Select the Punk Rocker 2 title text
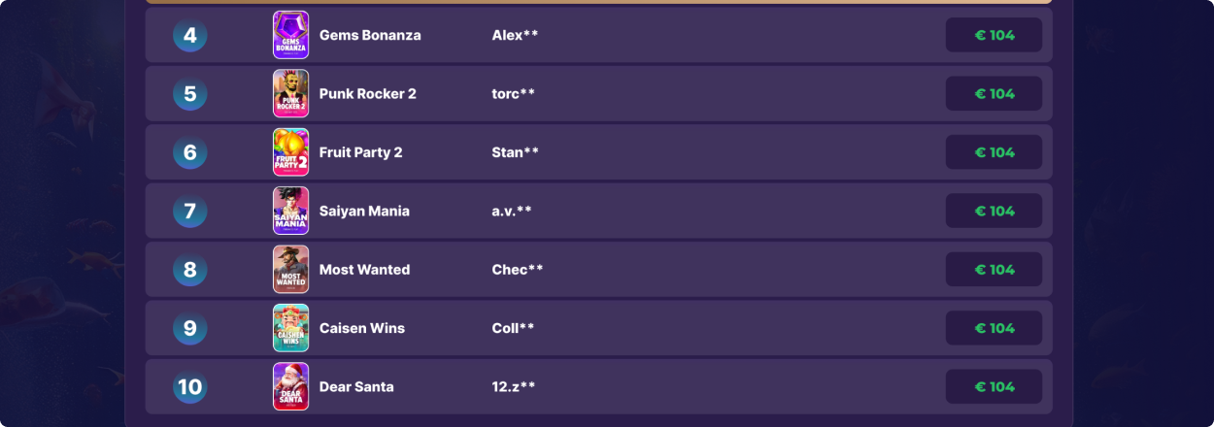Image resolution: width=1214 pixels, height=427 pixels. pyautogui.click(x=368, y=93)
